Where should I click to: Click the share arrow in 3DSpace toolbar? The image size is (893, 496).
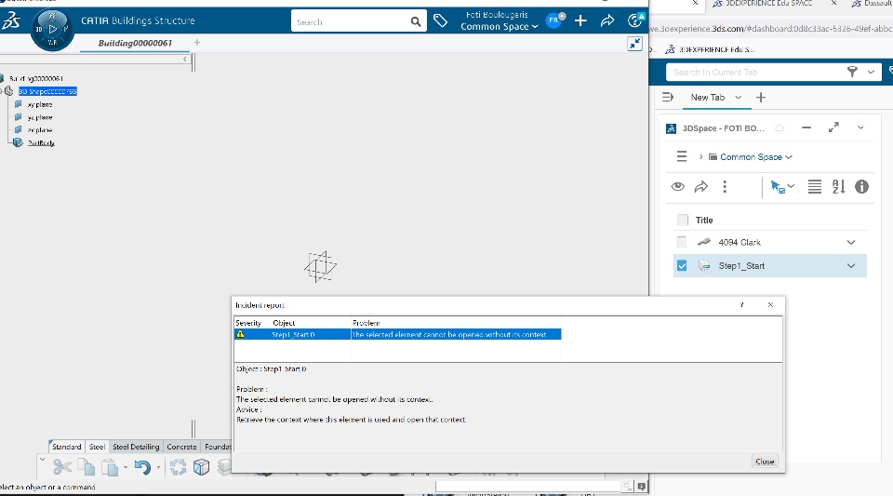pos(701,186)
